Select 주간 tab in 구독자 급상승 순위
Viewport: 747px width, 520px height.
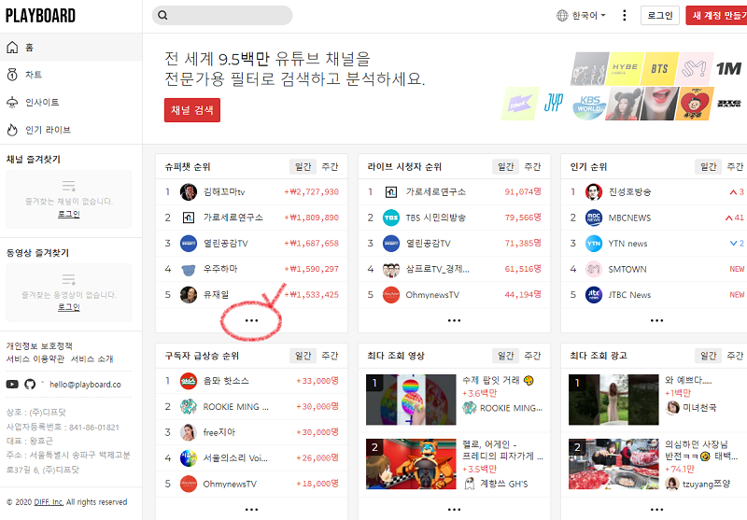[x=330, y=356]
